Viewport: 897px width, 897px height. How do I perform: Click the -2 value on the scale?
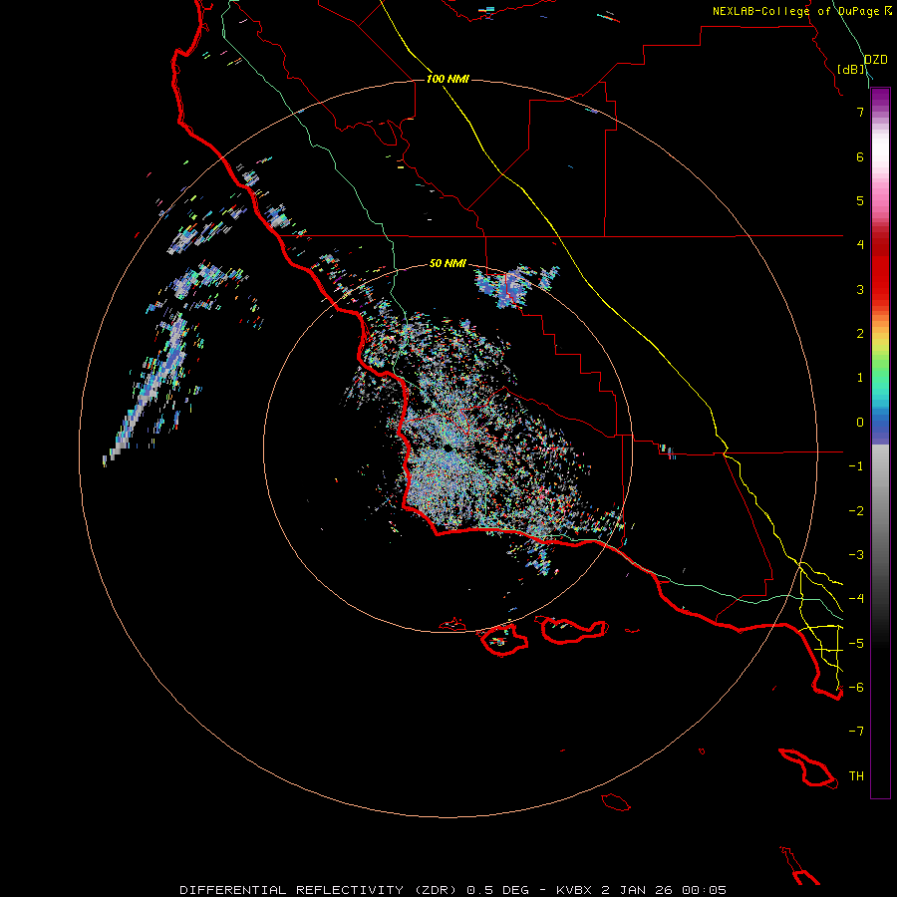(x=856, y=511)
